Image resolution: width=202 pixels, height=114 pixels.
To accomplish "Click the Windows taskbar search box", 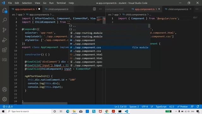I will 29,111.
